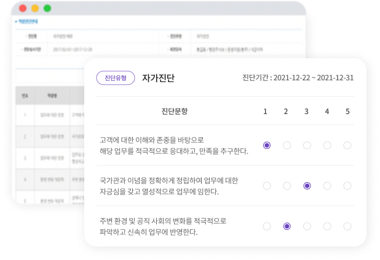Maximize the background window with green button

tap(47, 9)
